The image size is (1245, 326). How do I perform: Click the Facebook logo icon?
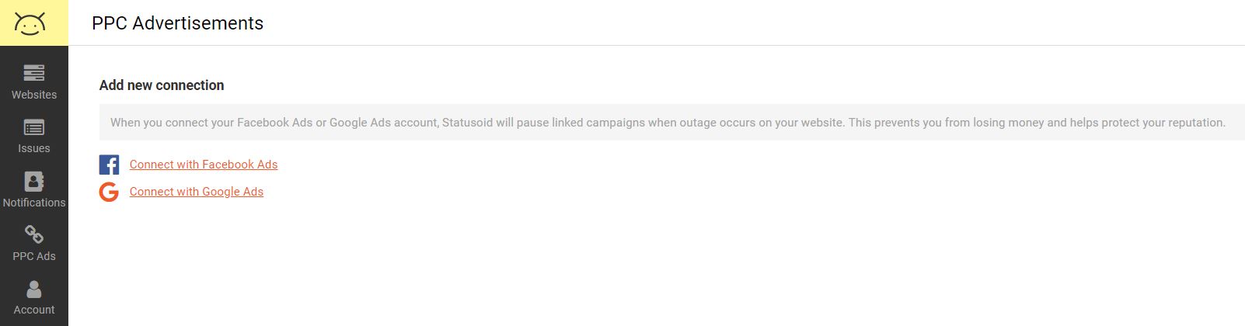109,165
